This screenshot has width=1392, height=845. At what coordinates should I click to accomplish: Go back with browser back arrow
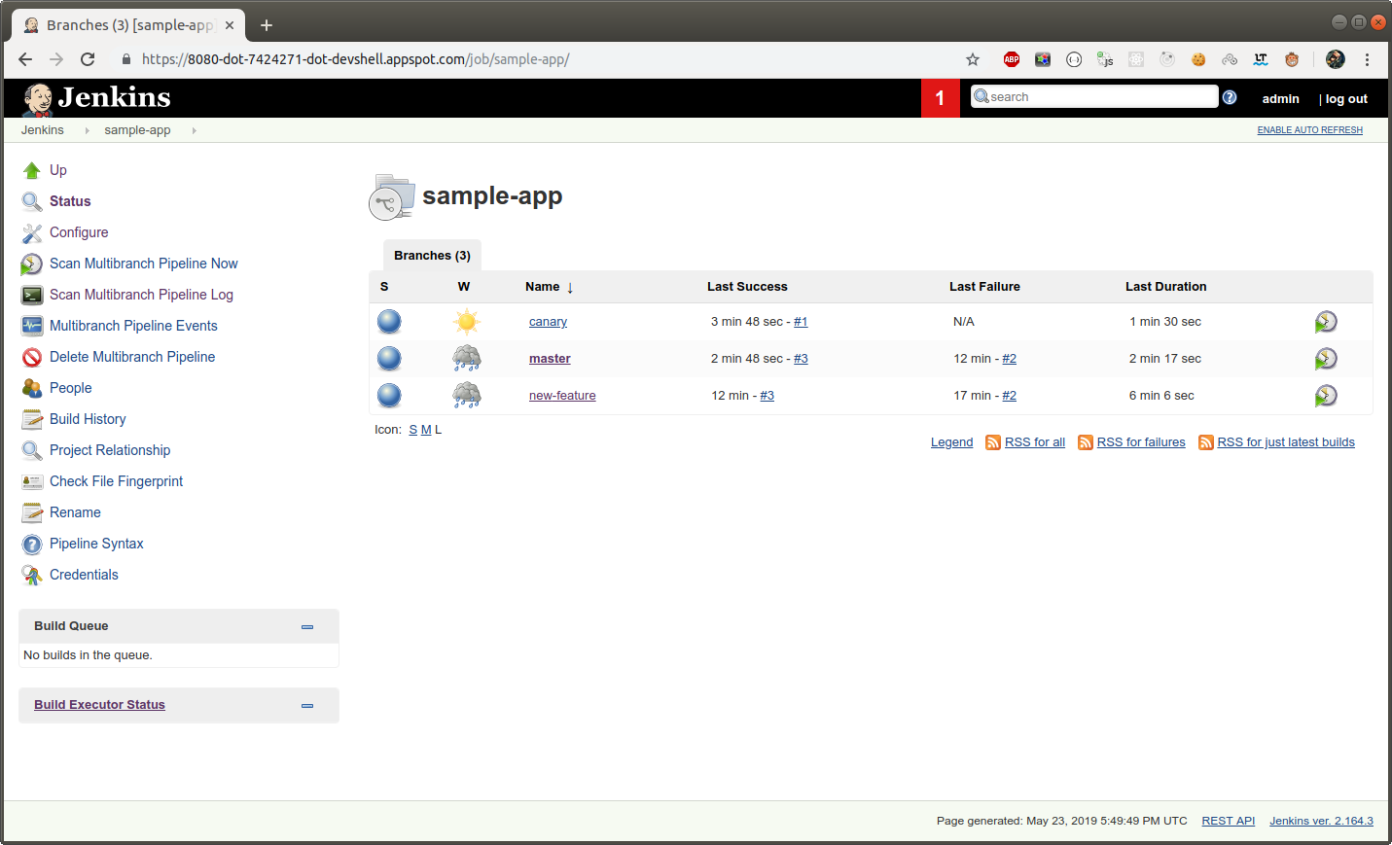(x=25, y=59)
